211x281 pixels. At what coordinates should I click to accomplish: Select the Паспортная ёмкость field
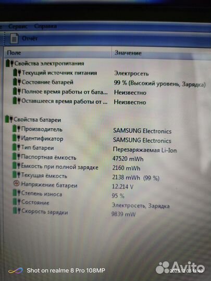(x=48, y=157)
